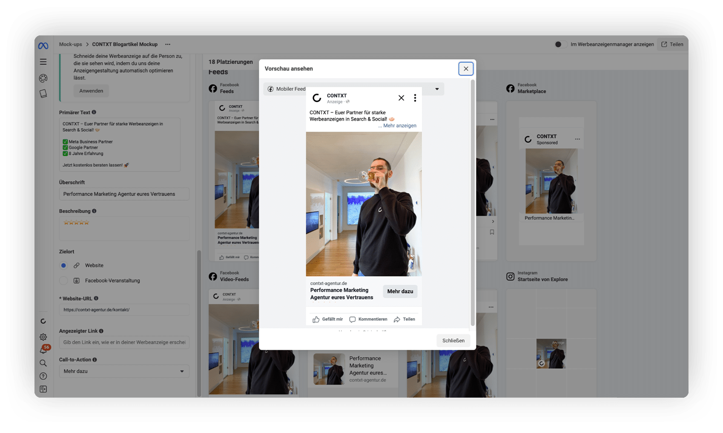Open three-dot menu on Marketplace CONTXT card
This screenshot has height=433, width=723.
tap(577, 139)
